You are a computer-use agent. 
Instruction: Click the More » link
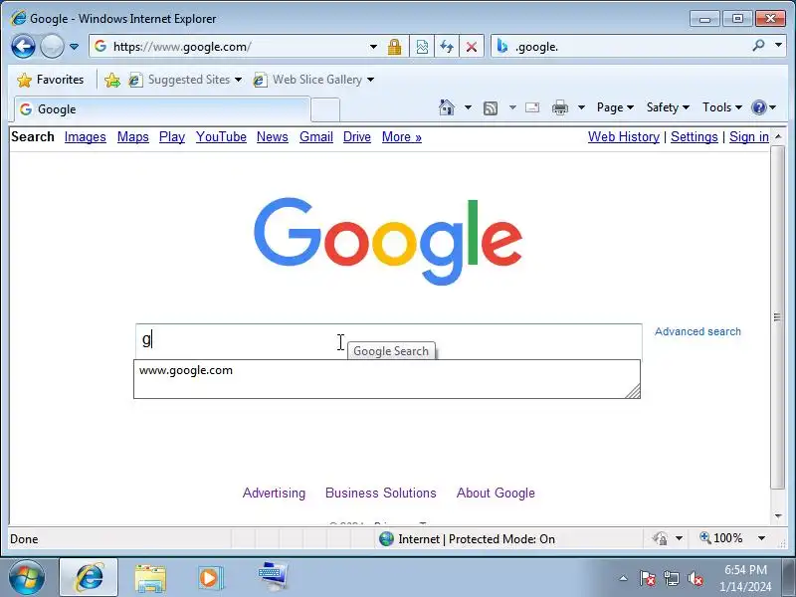pyautogui.click(x=402, y=137)
